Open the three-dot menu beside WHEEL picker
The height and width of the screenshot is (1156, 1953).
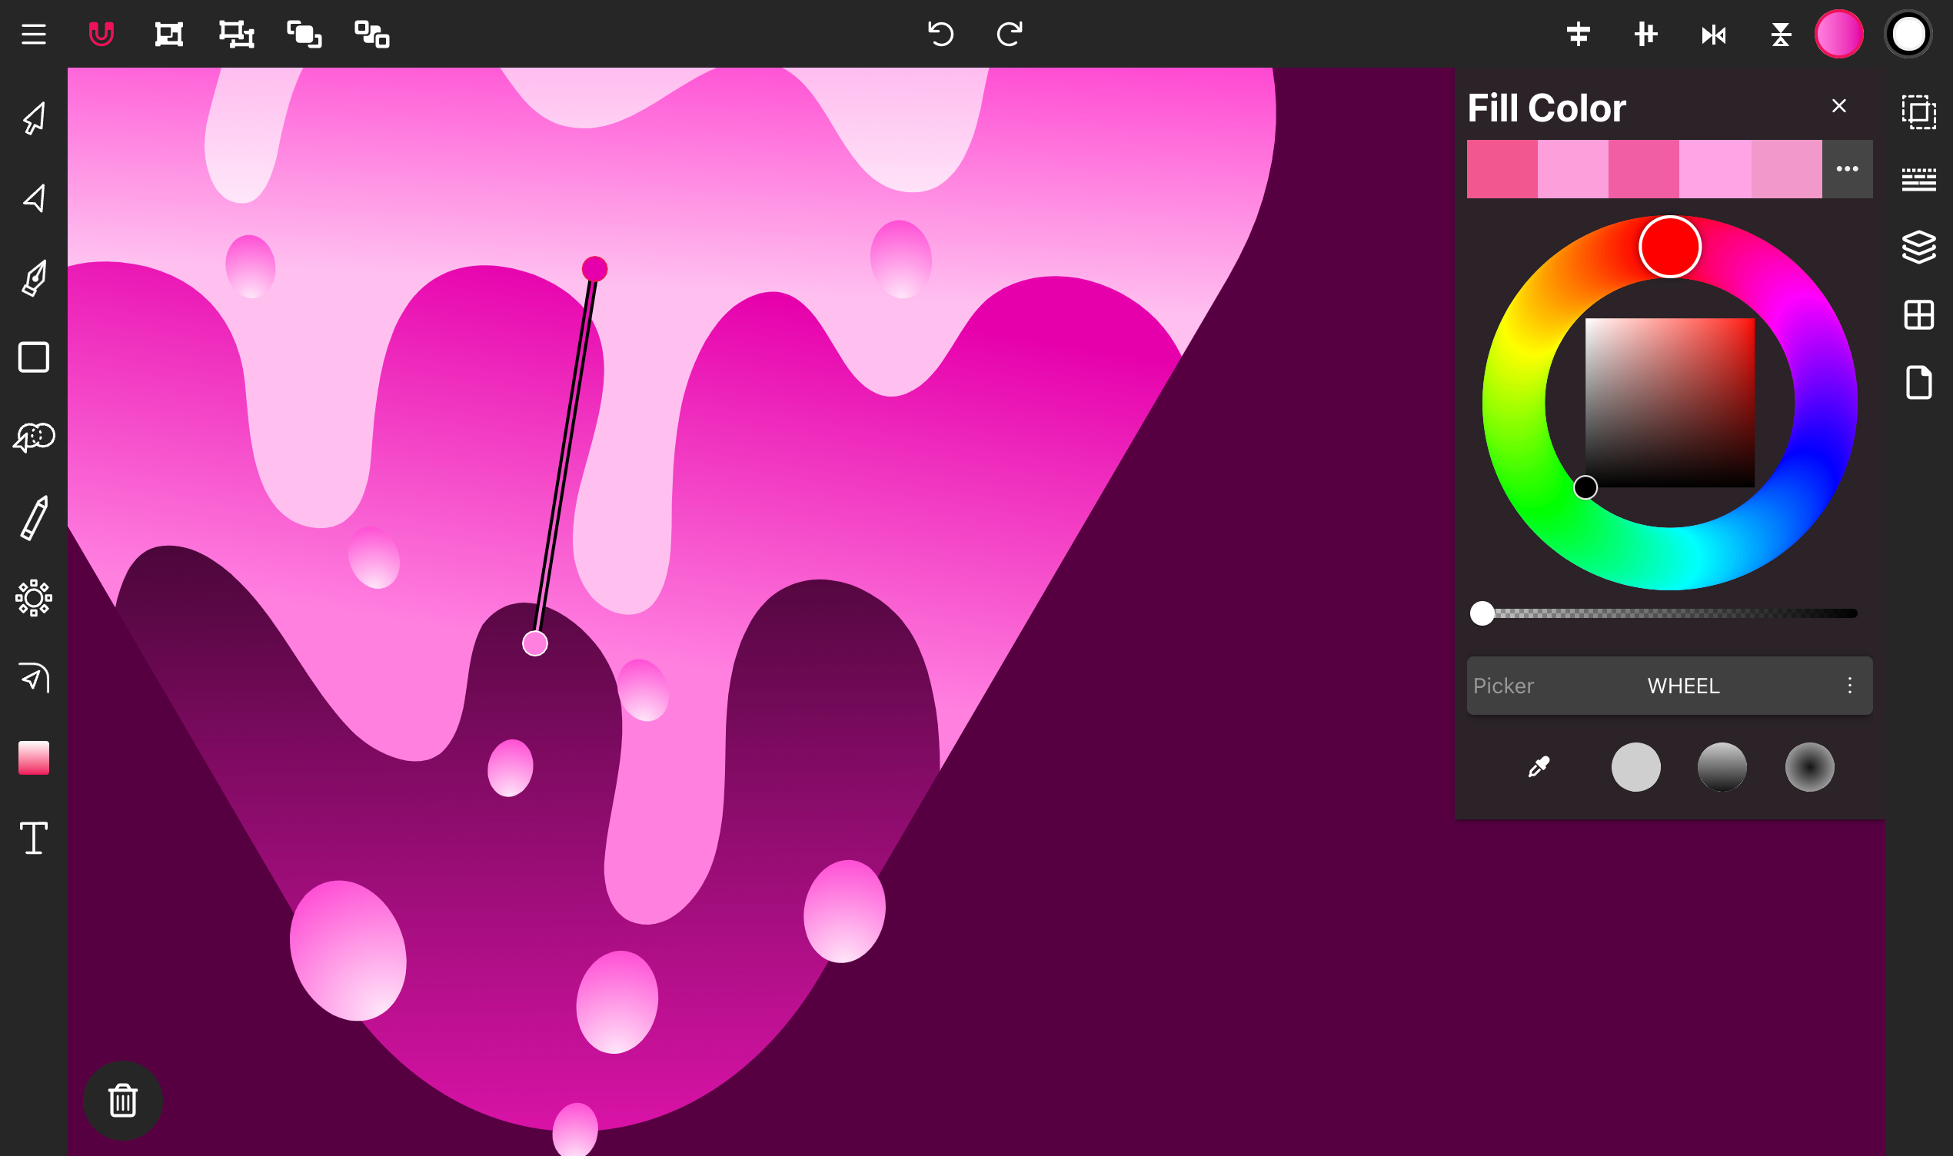pos(1852,686)
